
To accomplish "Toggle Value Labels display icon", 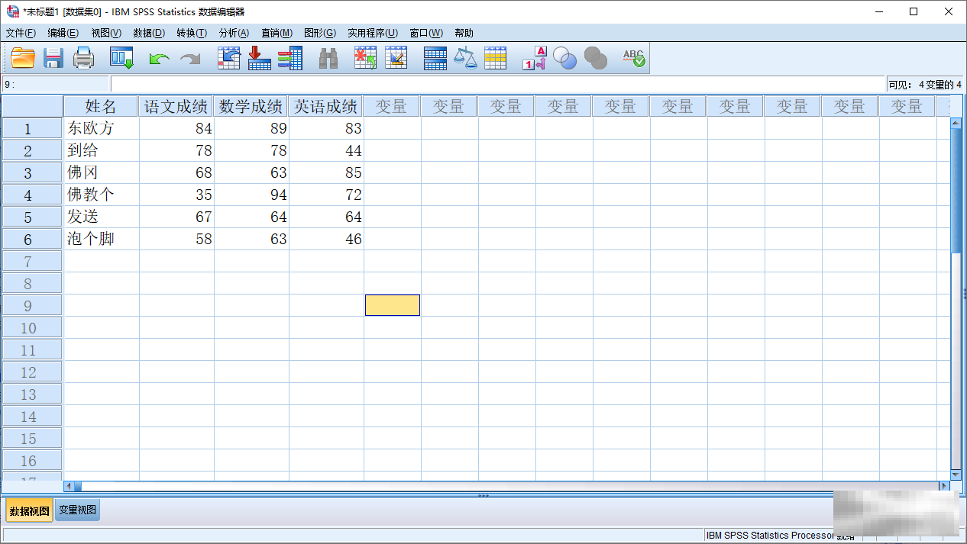I will [534, 58].
